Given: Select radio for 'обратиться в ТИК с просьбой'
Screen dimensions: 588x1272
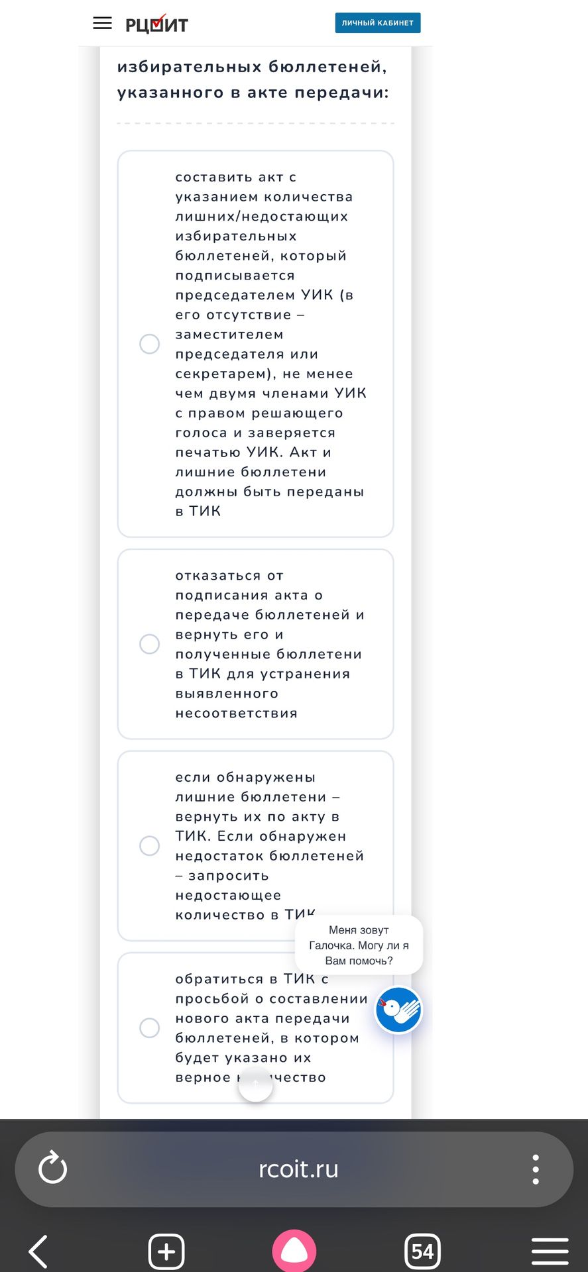Looking at the screenshot, I should coord(150,1028).
